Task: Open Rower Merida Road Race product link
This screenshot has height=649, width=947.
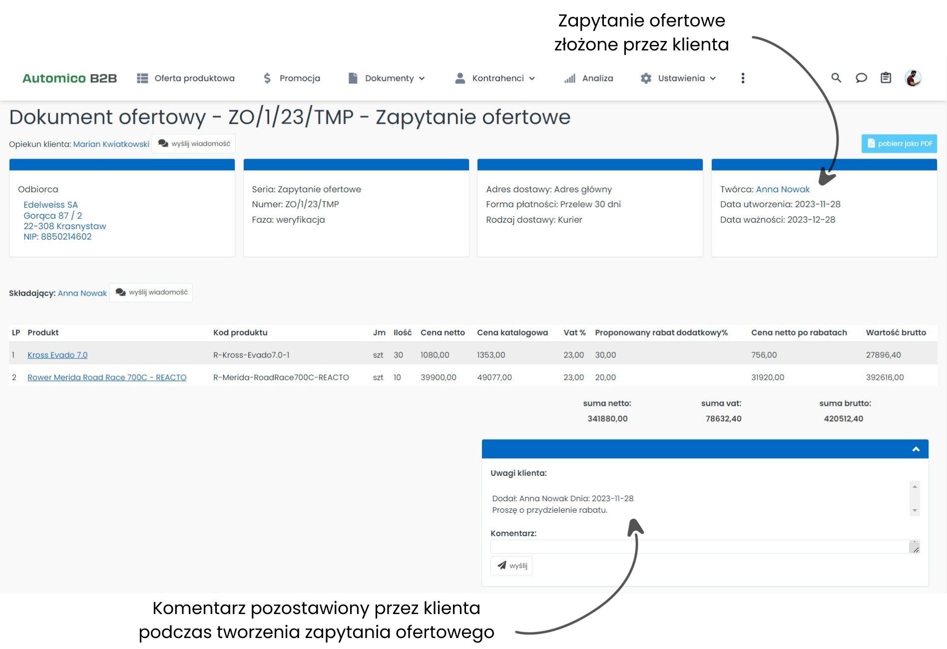Action: coord(107,377)
